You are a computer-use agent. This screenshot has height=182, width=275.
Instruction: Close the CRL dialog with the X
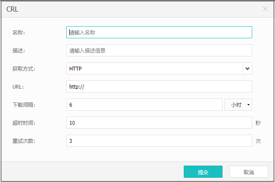[x=265, y=9]
